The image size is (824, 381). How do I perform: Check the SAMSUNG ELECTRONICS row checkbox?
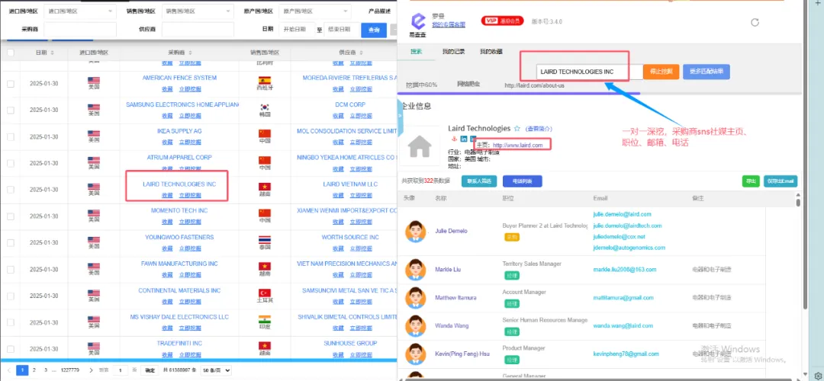11,110
